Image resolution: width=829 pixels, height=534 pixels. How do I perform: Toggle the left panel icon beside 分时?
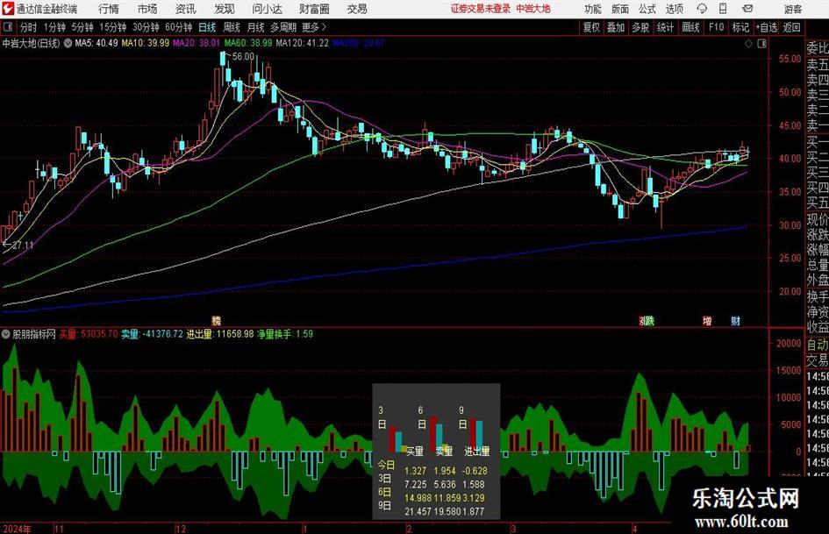pos(8,27)
